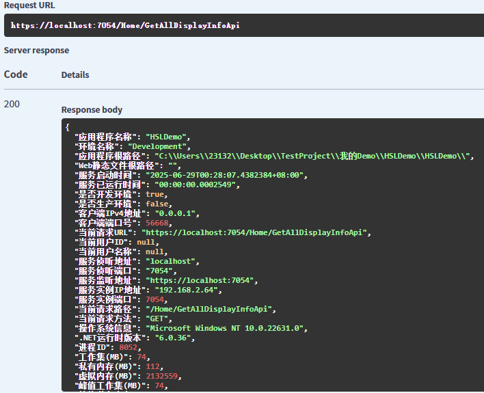Click the true value for 是否开发环境
The width and height of the screenshot is (484, 393).
point(154,194)
